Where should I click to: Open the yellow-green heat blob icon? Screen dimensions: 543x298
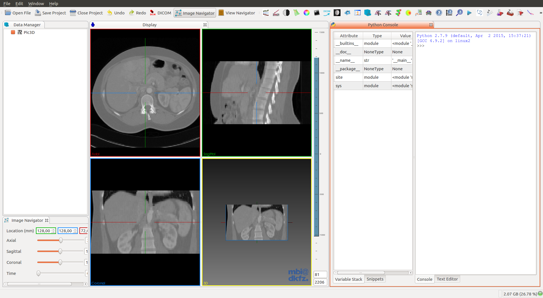point(408,13)
